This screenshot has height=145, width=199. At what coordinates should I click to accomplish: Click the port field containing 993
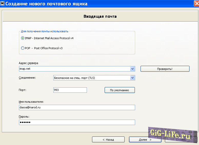tap(70, 90)
